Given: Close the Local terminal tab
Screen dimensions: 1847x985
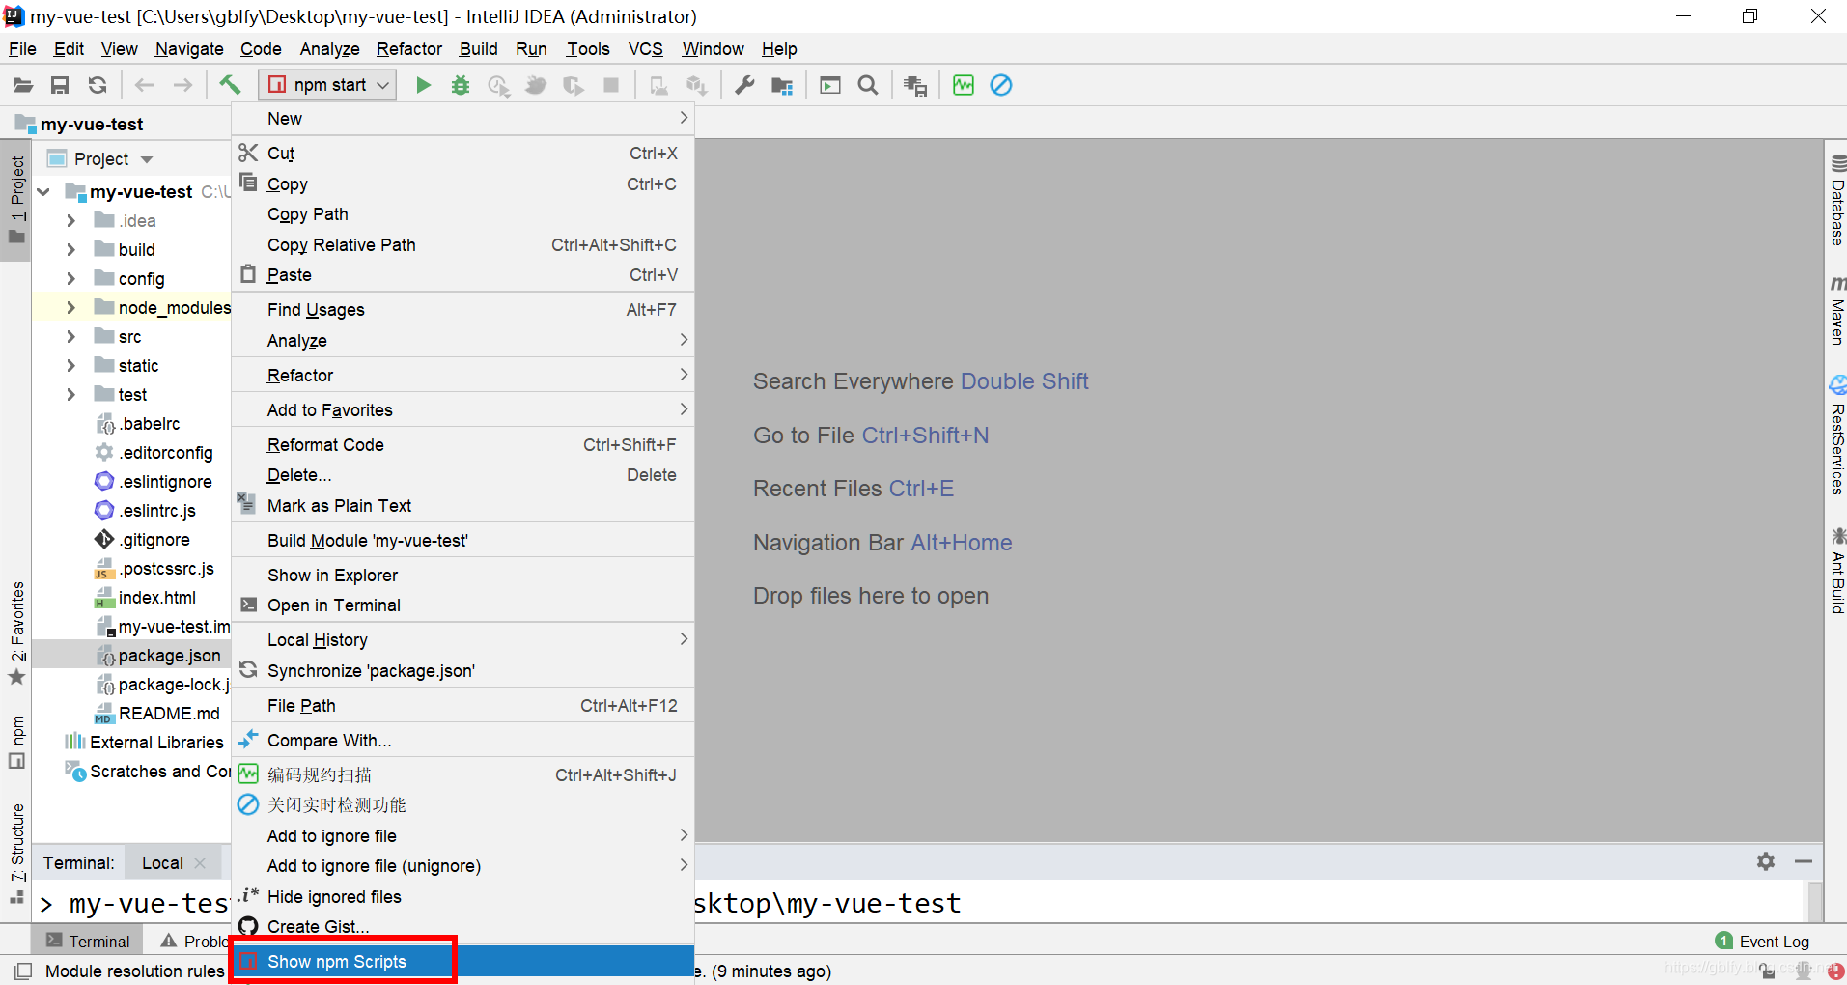Looking at the screenshot, I should (x=200, y=863).
